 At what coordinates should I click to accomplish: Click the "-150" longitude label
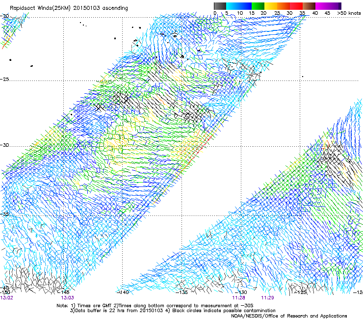(5, 292)
